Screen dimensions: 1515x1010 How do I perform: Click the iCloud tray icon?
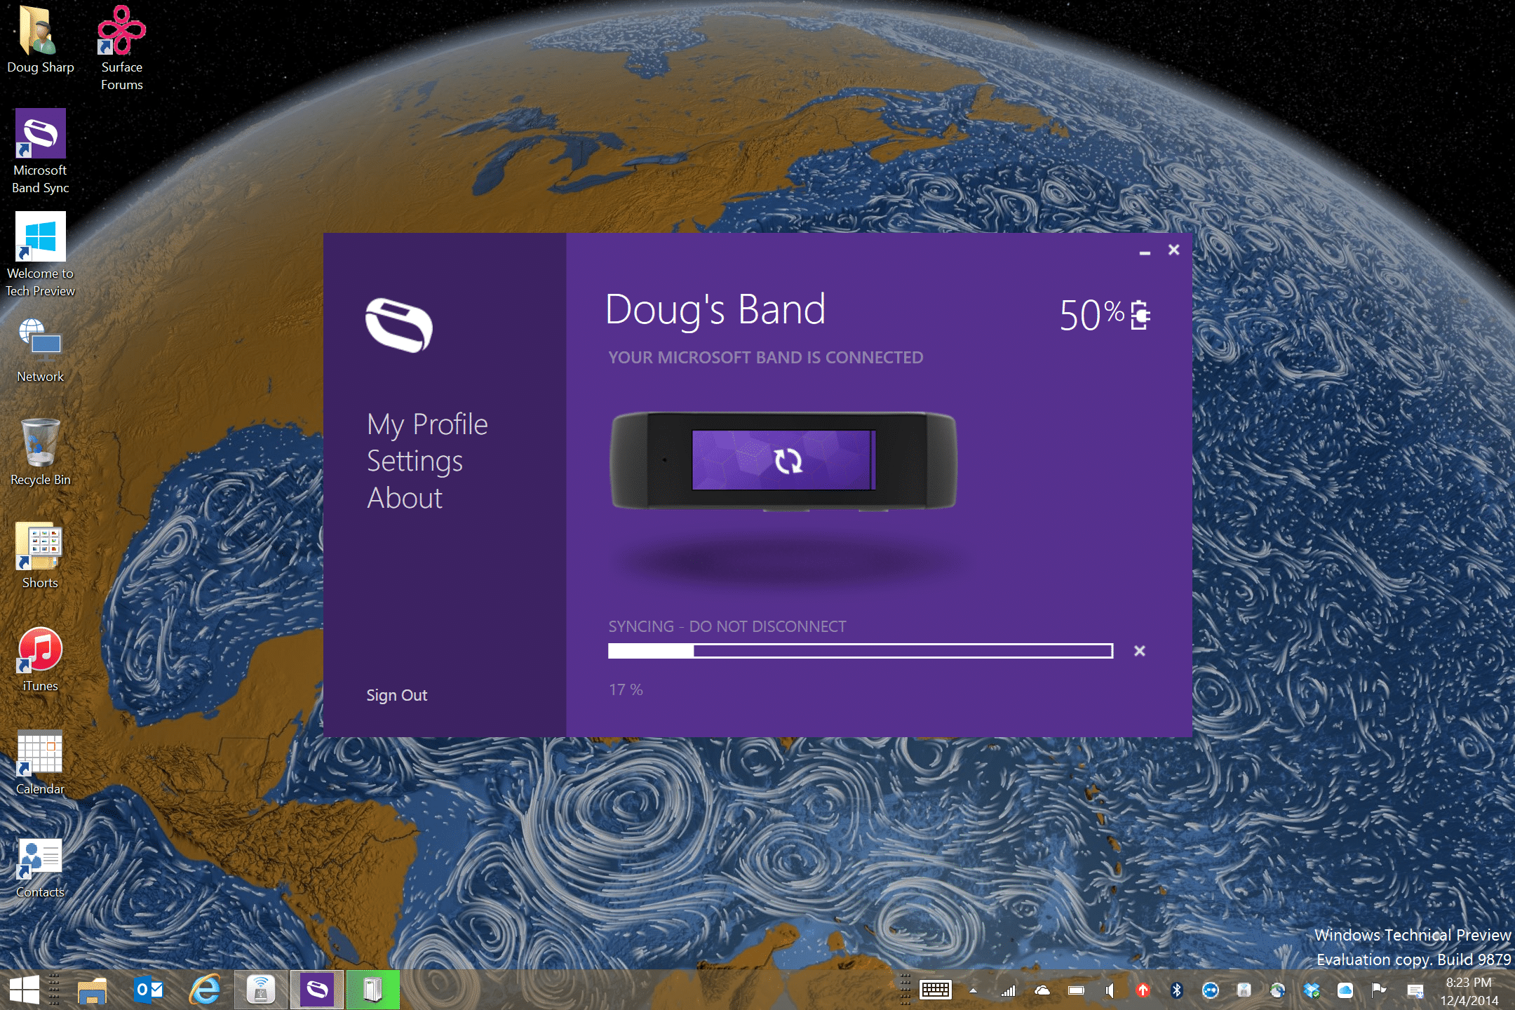pos(1345,990)
